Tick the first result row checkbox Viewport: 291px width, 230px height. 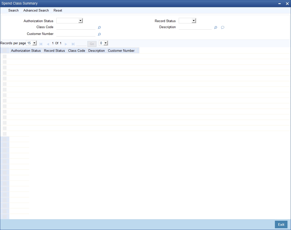pos(5,56)
